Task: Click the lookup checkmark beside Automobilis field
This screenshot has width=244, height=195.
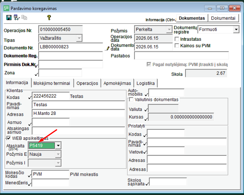Action: click(x=146, y=94)
